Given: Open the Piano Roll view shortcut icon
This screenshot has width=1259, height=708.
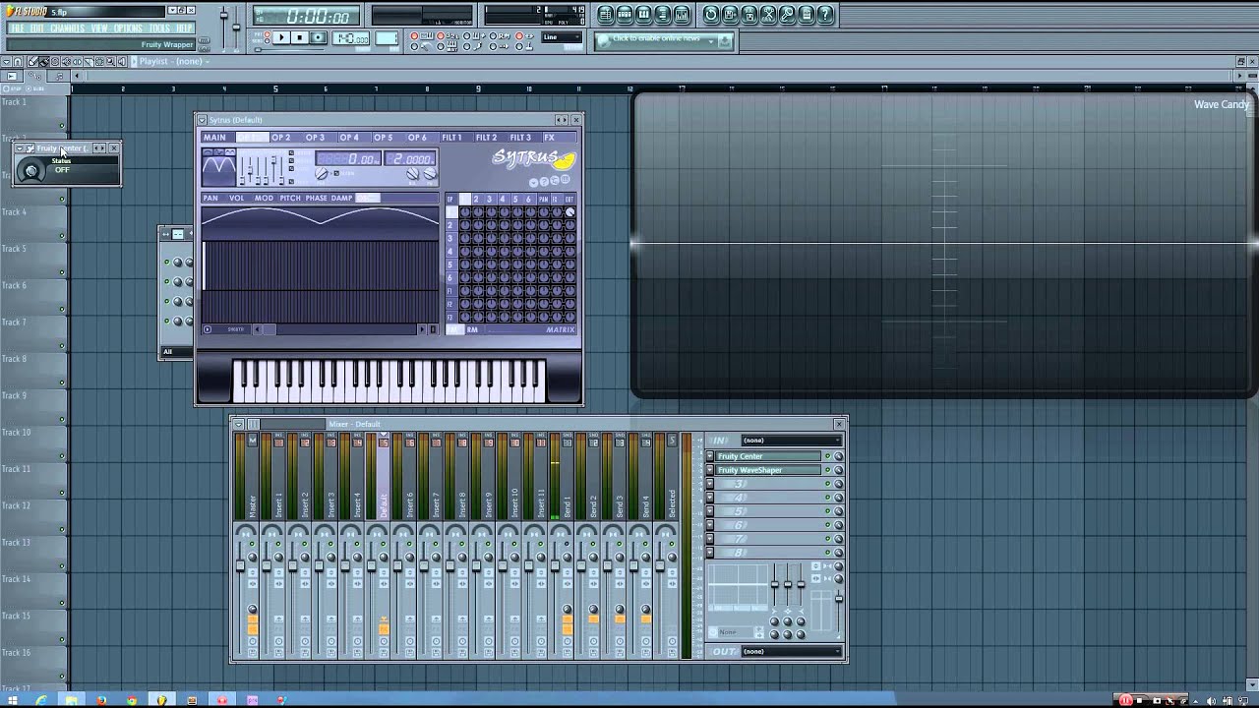Looking at the screenshot, I should [643, 15].
